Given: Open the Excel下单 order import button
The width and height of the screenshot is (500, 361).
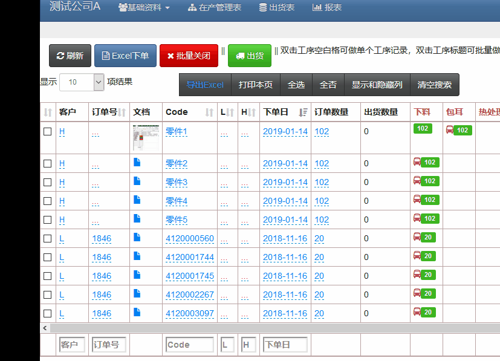Looking at the screenshot, I should click(x=125, y=56).
